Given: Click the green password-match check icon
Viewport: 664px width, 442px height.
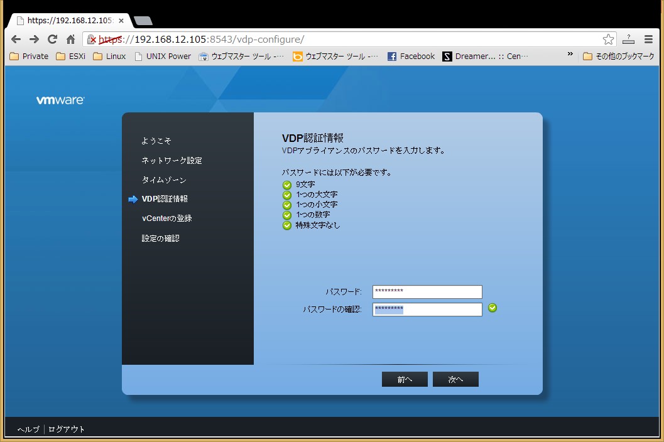Looking at the screenshot, I should click(493, 308).
